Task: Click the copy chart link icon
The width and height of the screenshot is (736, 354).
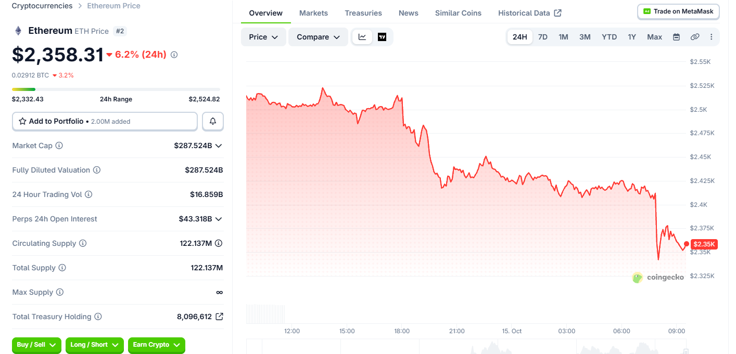Action: coord(695,37)
